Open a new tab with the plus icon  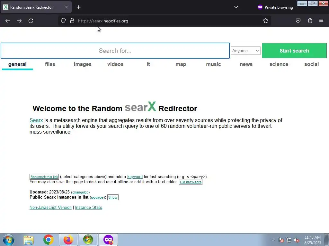click(x=78, y=7)
